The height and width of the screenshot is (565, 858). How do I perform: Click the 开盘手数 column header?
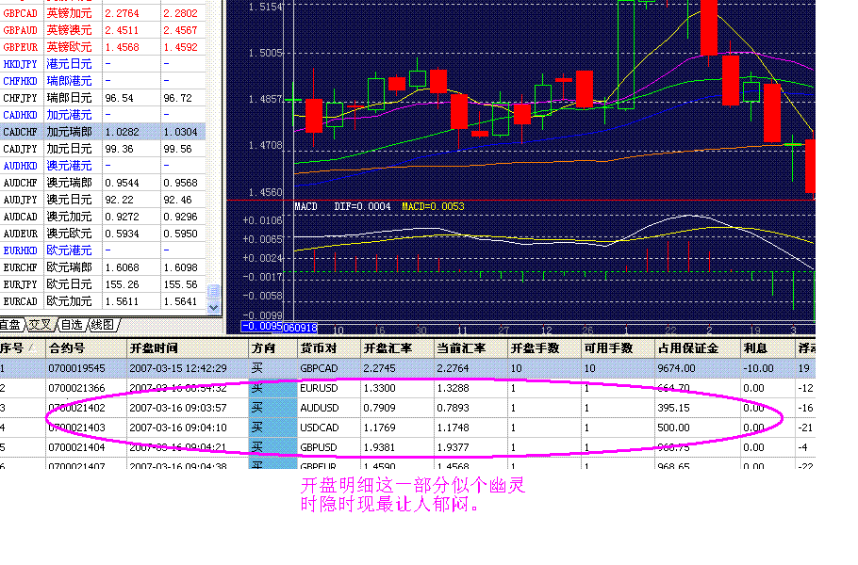(544, 348)
